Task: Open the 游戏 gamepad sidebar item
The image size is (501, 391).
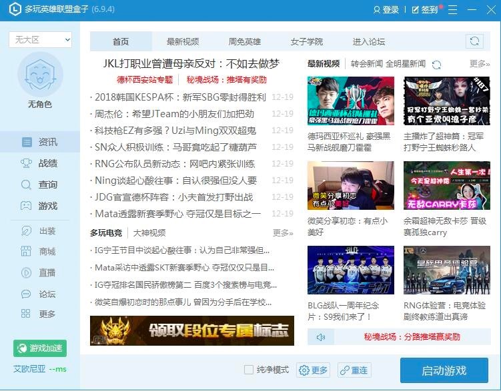Action: click(x=39, y=206)
